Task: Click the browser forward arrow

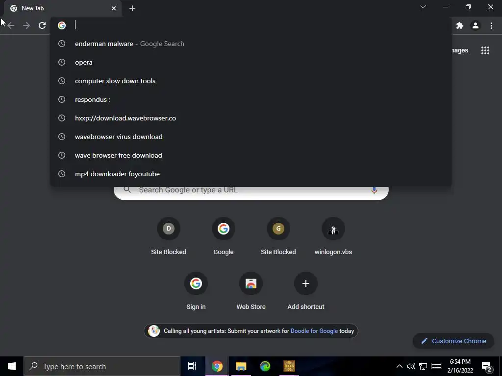Action: [x=26, y=25]
